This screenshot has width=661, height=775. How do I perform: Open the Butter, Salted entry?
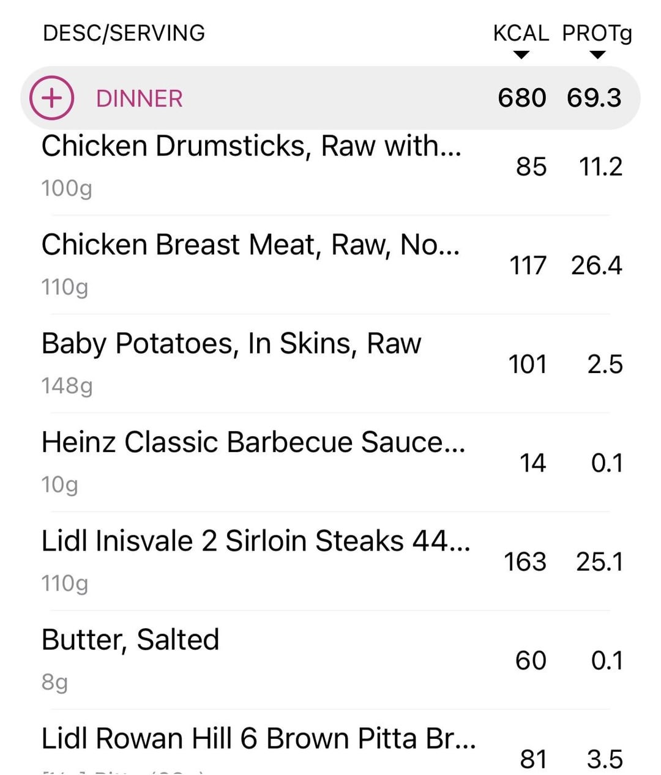[330, 660]
